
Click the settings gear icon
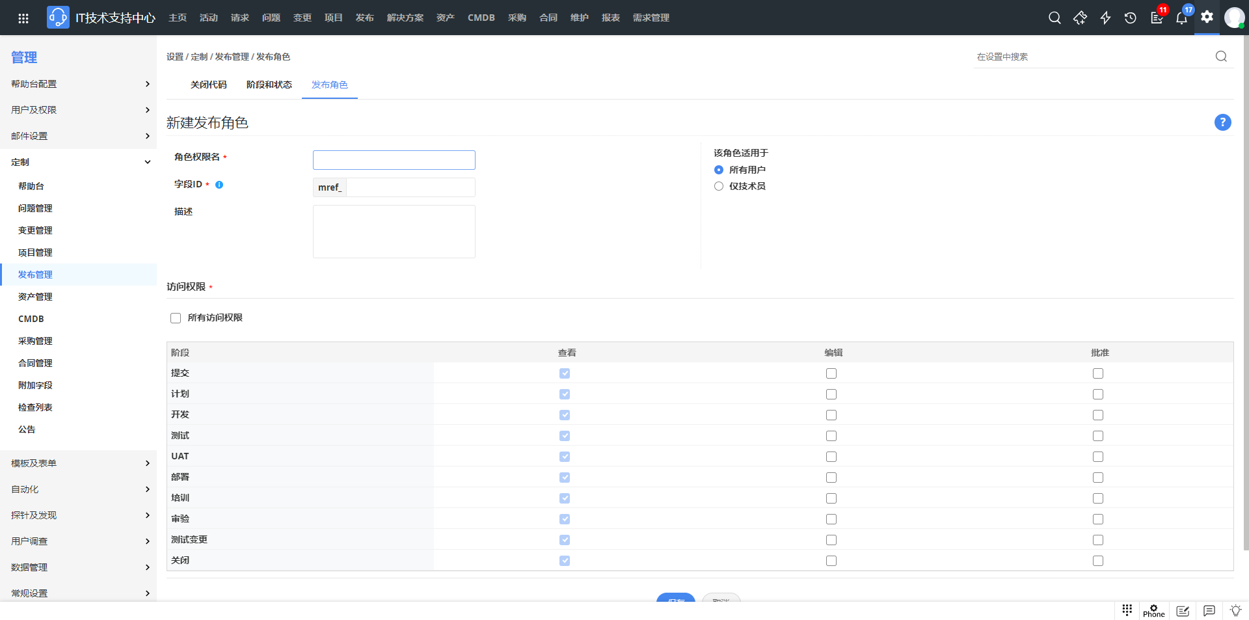pos(1207,18)
